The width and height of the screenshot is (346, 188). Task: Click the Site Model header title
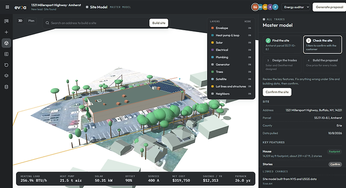click(x=99, y=7)
